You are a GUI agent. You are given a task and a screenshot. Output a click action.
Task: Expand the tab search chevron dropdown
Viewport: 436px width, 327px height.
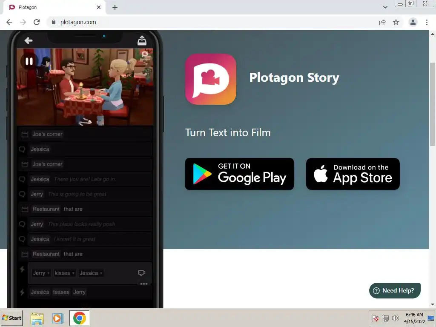coord(385,7)
